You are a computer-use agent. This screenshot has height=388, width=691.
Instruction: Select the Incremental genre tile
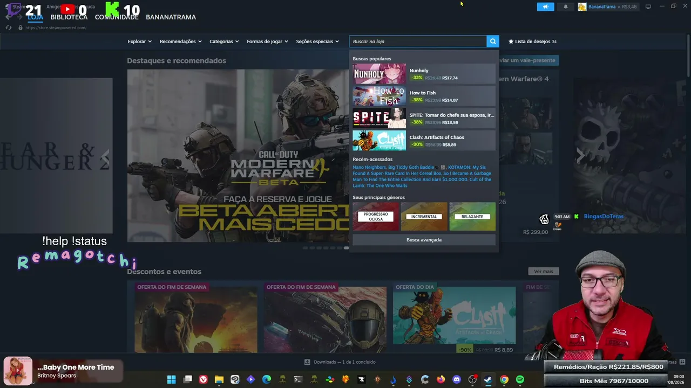(424, 217)
